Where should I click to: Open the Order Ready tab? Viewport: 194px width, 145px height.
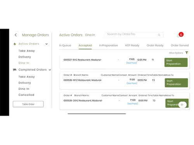point(155,45)
